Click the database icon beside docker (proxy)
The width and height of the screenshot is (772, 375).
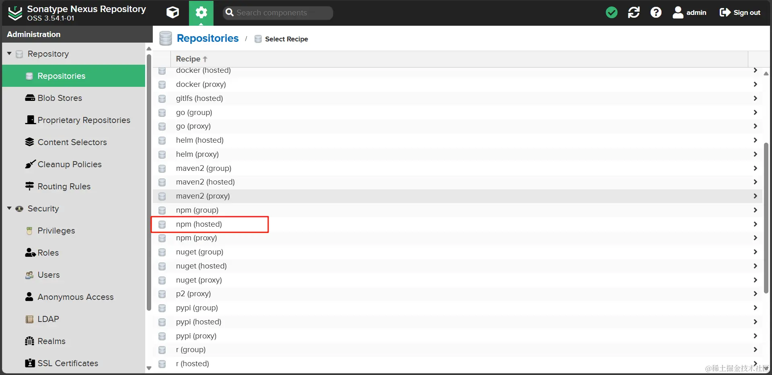[x=162, y=84]
